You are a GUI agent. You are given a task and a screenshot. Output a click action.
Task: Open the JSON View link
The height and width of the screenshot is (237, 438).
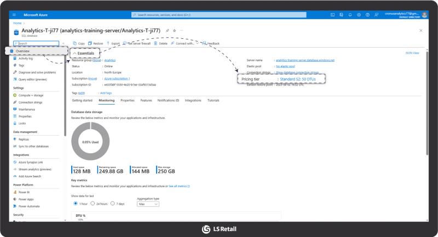pyautogui.click(x=412, y=53)
